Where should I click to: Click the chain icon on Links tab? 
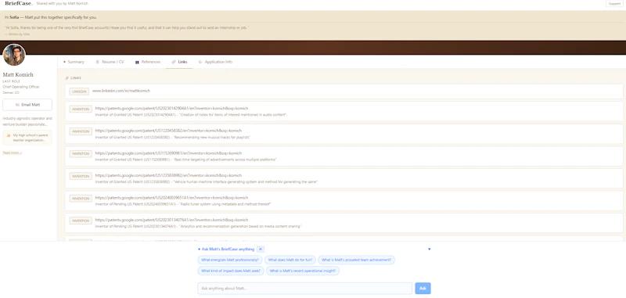174,62
